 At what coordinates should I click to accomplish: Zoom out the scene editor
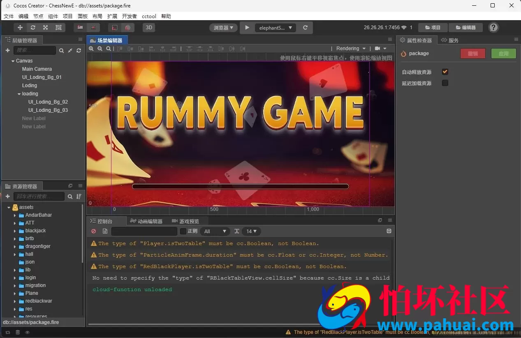point(100,49)
